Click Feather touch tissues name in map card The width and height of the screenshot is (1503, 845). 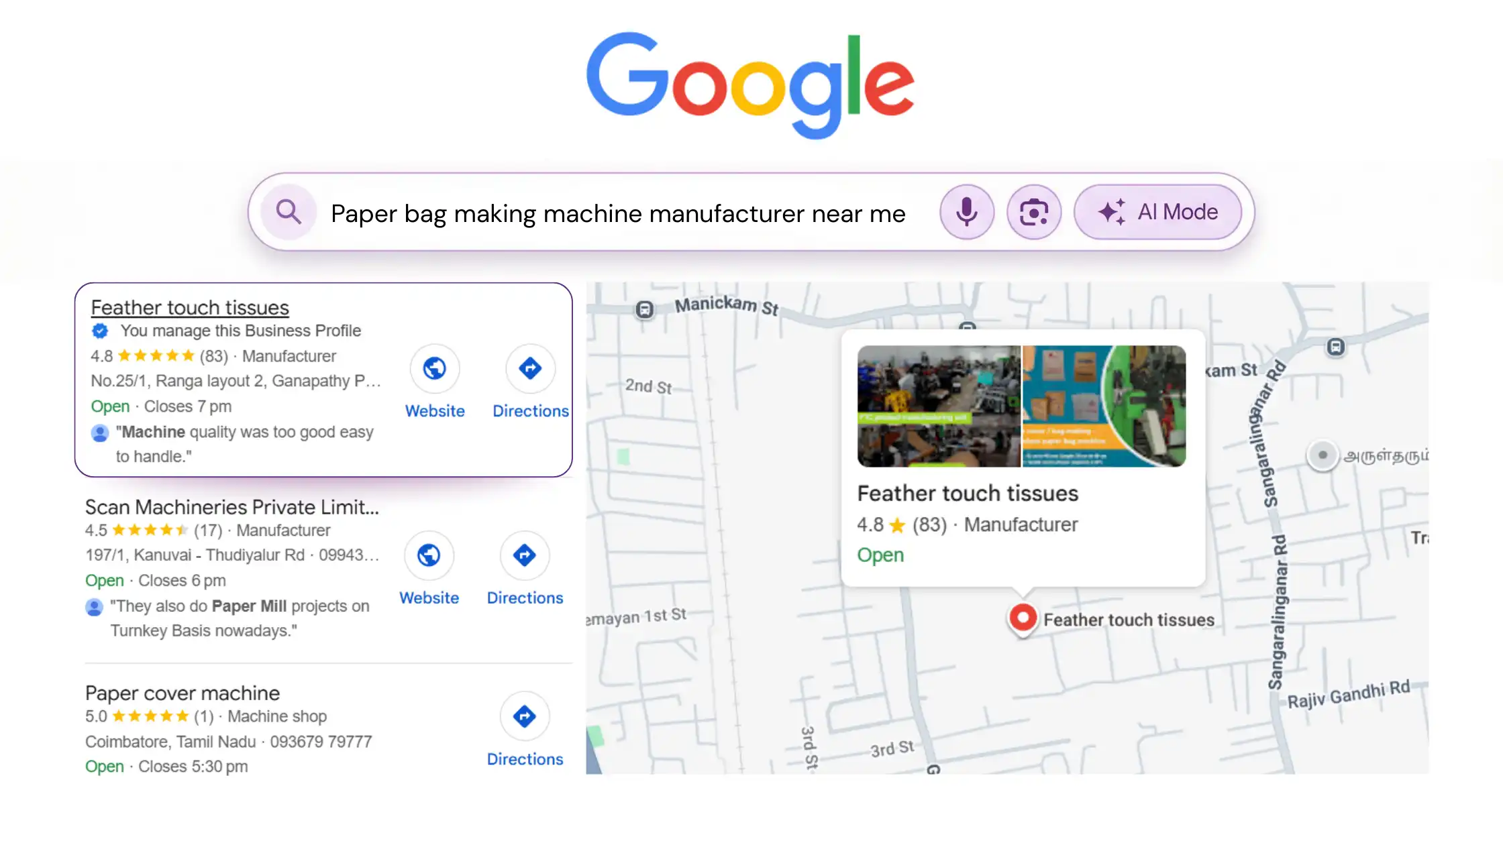coord(968,494)
